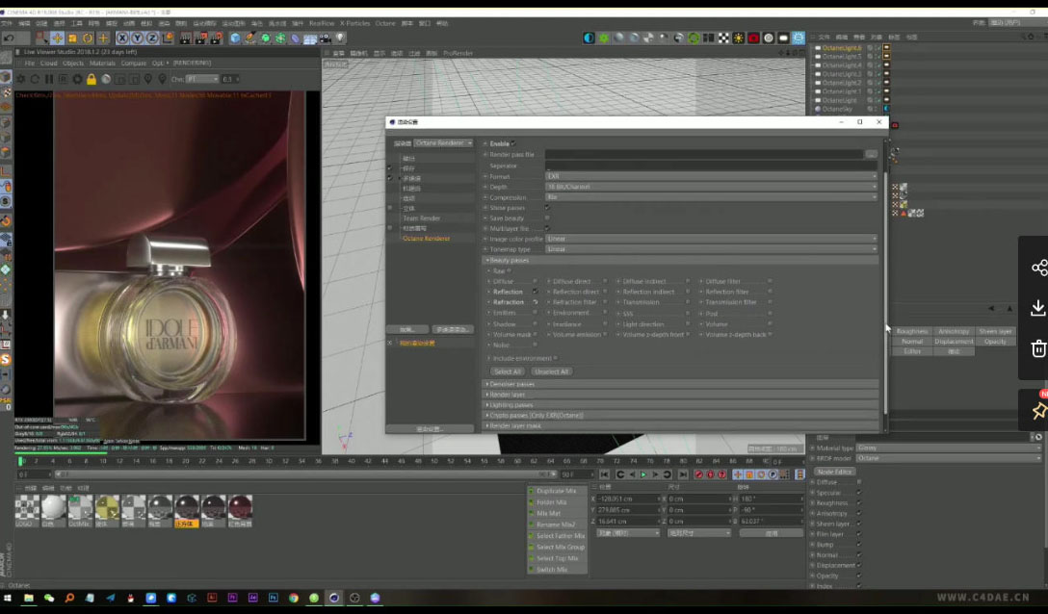Click the trash icon on right sidebar
Viewport: 1048px width, 614px height.
click(x=1038, y=348)
